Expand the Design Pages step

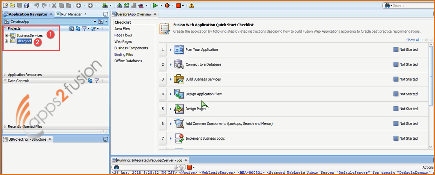170,109
